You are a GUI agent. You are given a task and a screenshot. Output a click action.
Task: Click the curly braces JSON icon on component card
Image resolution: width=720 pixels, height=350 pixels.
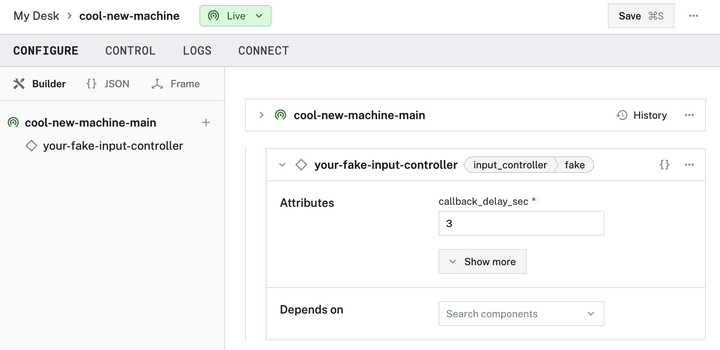(x=664, y=165)
